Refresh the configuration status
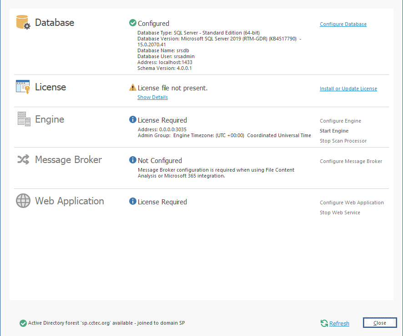The width and height of the screenshot is (403, 336). point(339,323)
